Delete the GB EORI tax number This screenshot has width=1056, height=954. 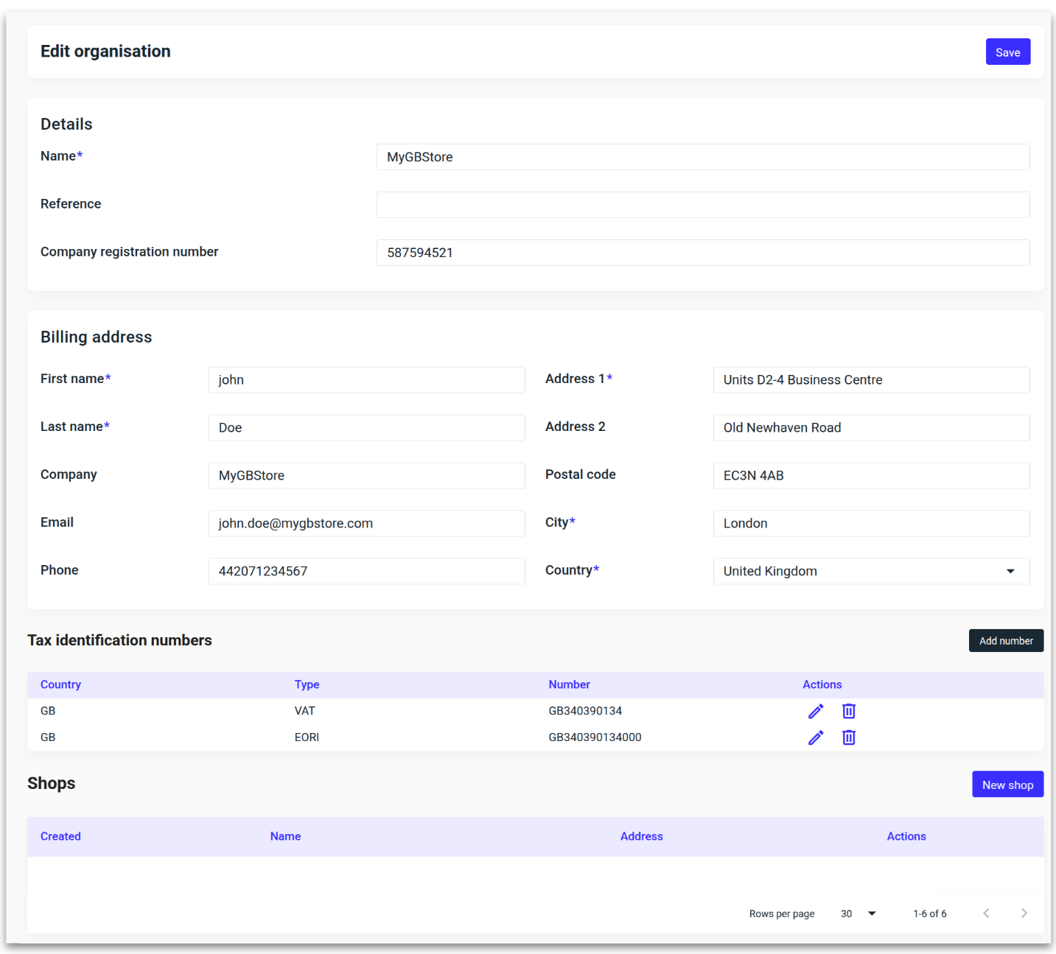[848, 737]
